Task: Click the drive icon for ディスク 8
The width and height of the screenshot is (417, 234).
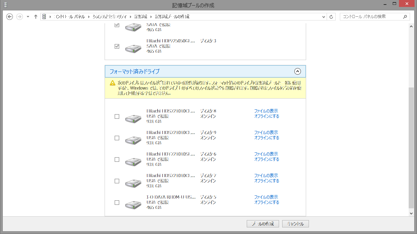Action: pos(133,118)
